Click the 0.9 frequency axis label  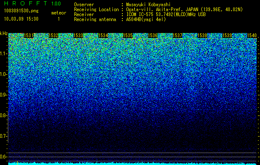(4, 95)
